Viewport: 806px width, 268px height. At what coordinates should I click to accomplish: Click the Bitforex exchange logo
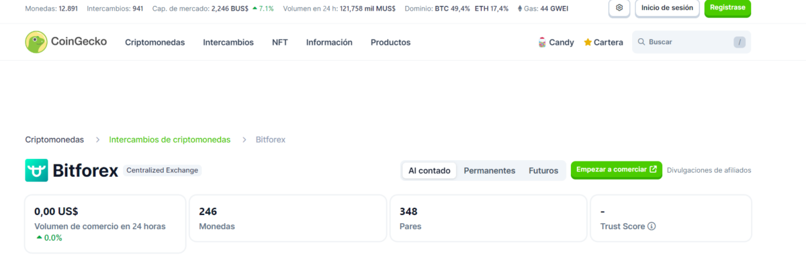click(x=36, y=170)
